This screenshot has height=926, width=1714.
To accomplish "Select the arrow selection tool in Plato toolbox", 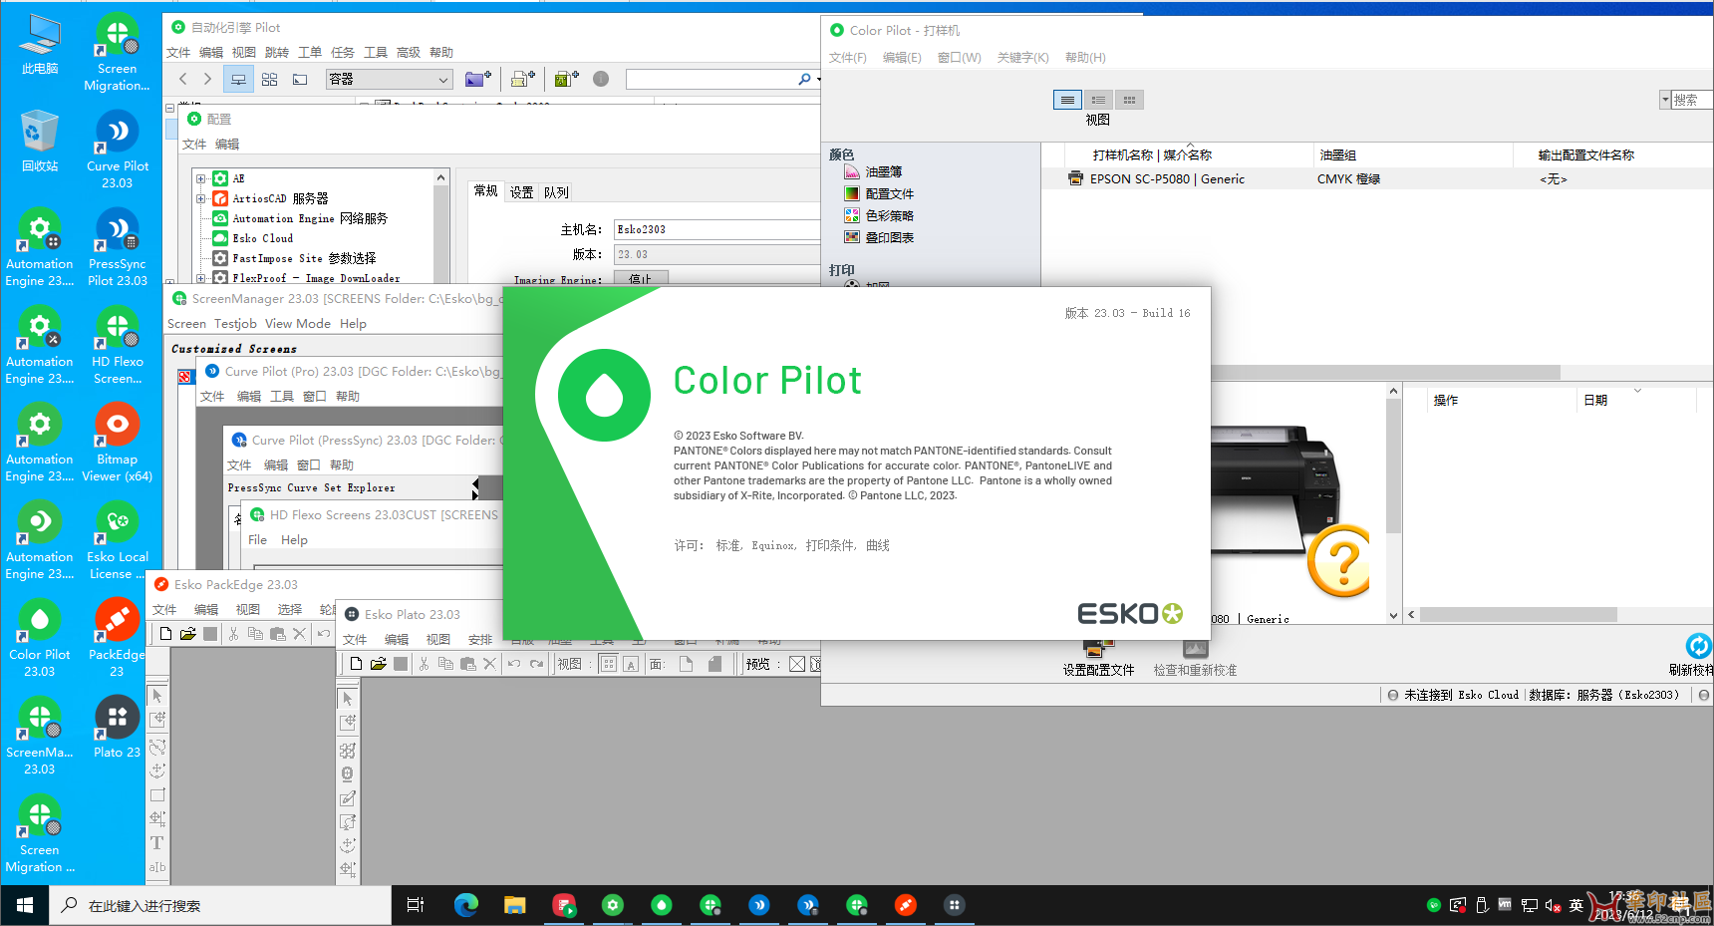I will (348, 699).
